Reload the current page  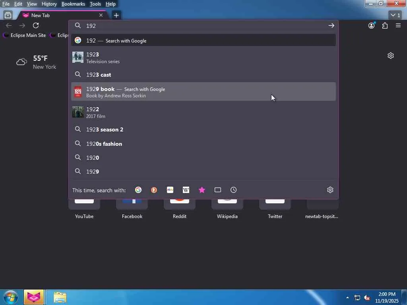pyautogui.click(x=36, y=25)
